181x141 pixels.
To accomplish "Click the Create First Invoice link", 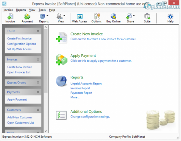I will pyautogui.click(x=19, y=39).
